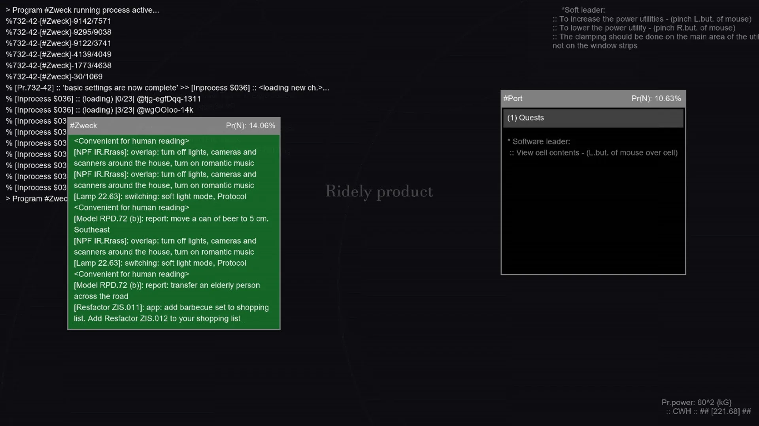Click the 'Ridely product' watermark text
This screenshot has height=426, width=759.
(x=379, y=192)
